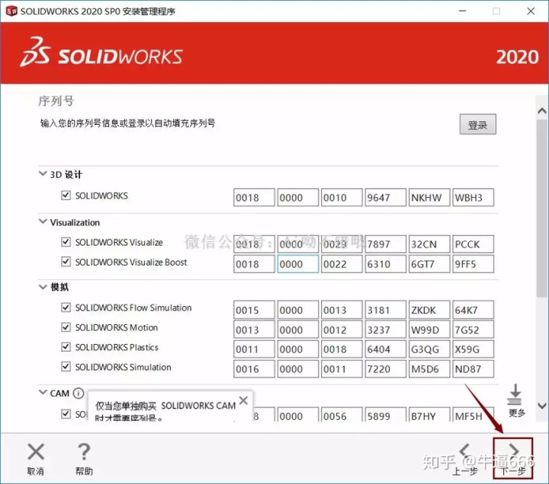Click CAM serial field containing 0056
This screenshot has width=549, height=484.
[x=342, y=415]
